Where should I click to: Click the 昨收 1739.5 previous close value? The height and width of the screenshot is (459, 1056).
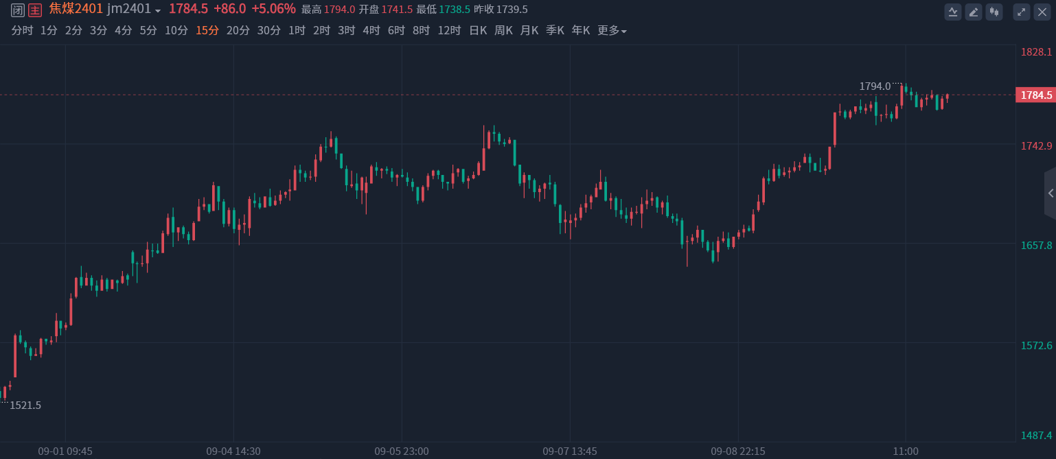(x=501, y=10)
